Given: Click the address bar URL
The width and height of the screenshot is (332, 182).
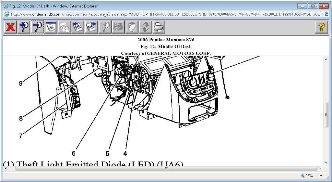Looking at the screenshot, I should 166,14.
